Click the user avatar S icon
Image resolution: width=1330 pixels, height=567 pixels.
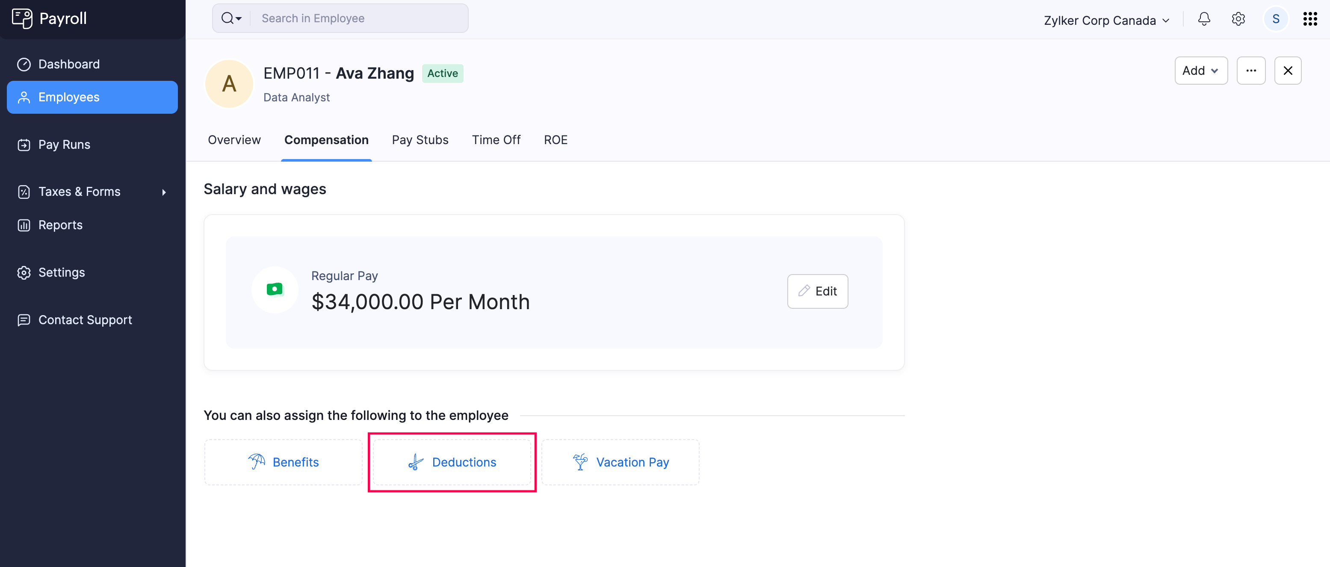[x=1275, y=19]
